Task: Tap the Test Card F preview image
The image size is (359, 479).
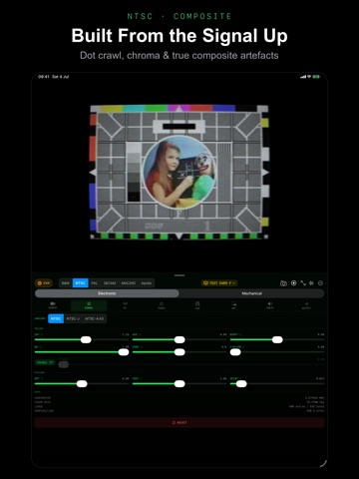Action: pos(179,172)
